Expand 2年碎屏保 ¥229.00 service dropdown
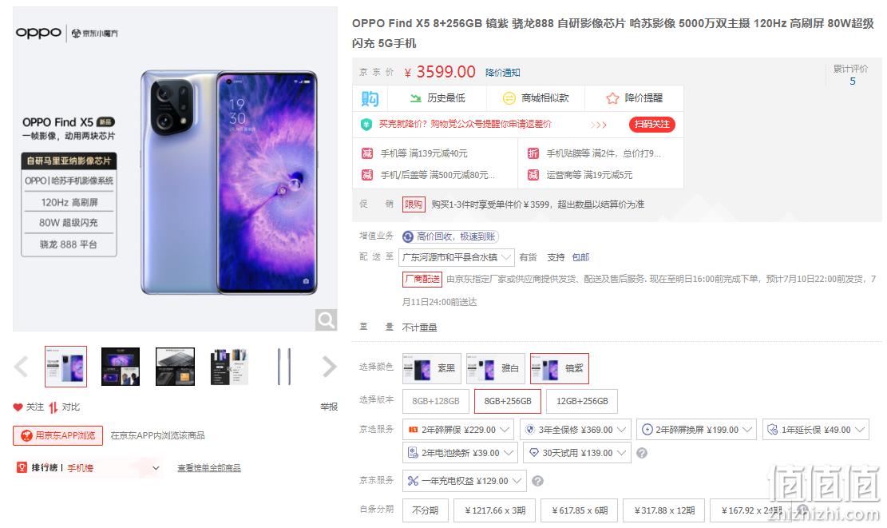The width and height of the screenshot is (887, 528). click(459, 430)
